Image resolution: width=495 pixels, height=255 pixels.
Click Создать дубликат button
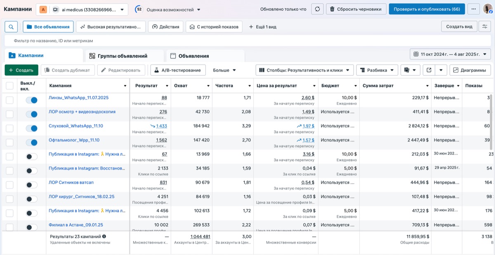68,70
